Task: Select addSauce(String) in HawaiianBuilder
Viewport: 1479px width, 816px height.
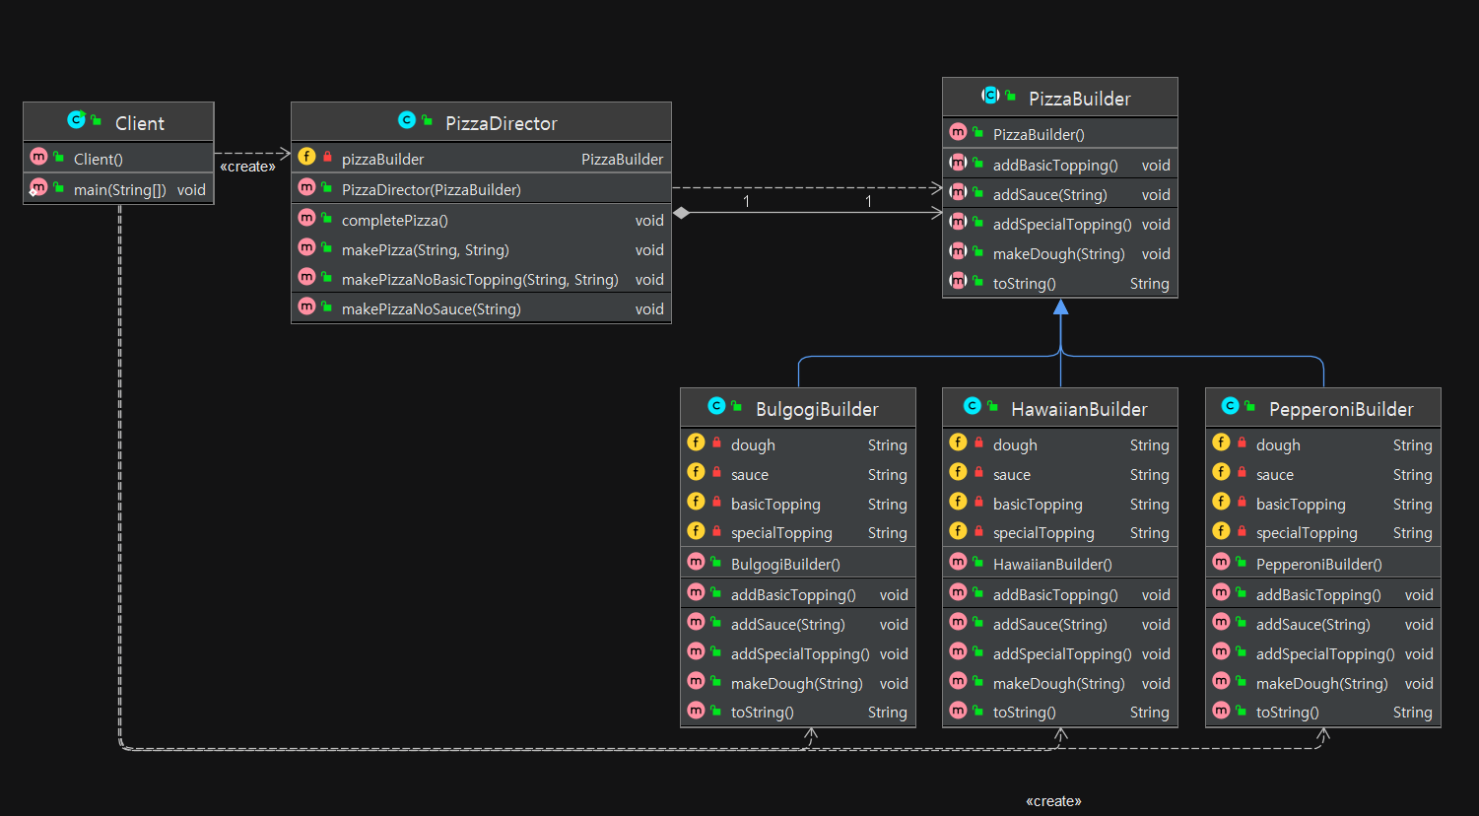Action: (x=1060, y=625)
